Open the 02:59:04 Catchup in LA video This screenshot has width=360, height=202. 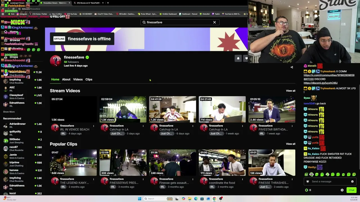[123, 109]
